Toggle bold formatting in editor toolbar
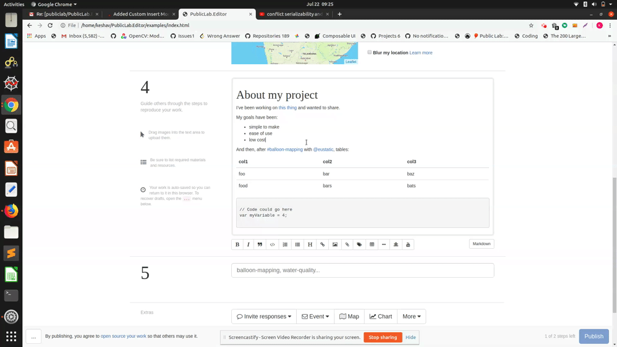The width and height of the screenshot is (617, 347). pos(237,245)
